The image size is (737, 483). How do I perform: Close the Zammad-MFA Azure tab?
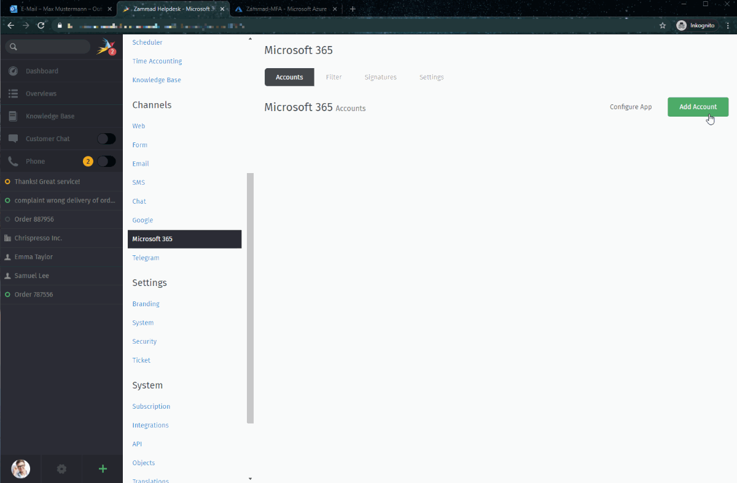pyautogui.click(x=334, y=9)
